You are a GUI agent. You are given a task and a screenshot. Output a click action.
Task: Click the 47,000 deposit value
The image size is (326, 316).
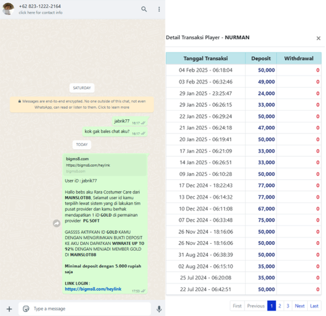pyautogui.click(x=266, y=128)
